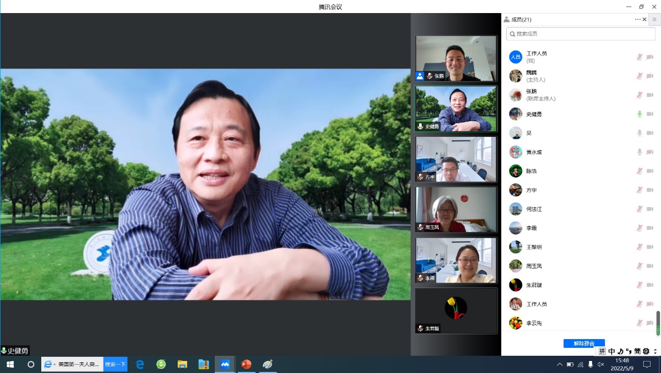Viewport: 661px width, 373px height.
Task: Click the 解除静音 unmute button
Action: pos(584,343)
